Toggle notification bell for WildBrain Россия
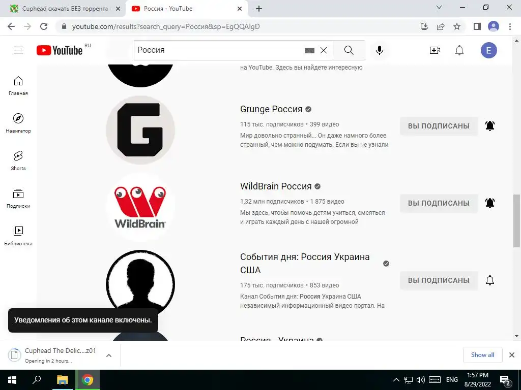The width and height of the screenshot is (521, 390). click(490, 203)
